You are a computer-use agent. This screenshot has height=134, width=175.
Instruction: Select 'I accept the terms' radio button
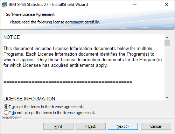(6, 107)
